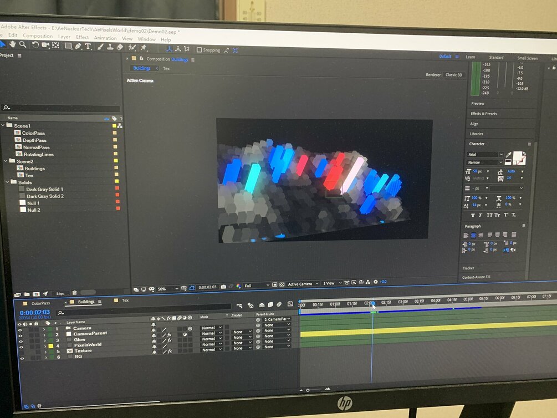The width and height of the screenshot is (557, 418).
Task: Toggle the transparency grid in the viewer
Action: [282, 285]
